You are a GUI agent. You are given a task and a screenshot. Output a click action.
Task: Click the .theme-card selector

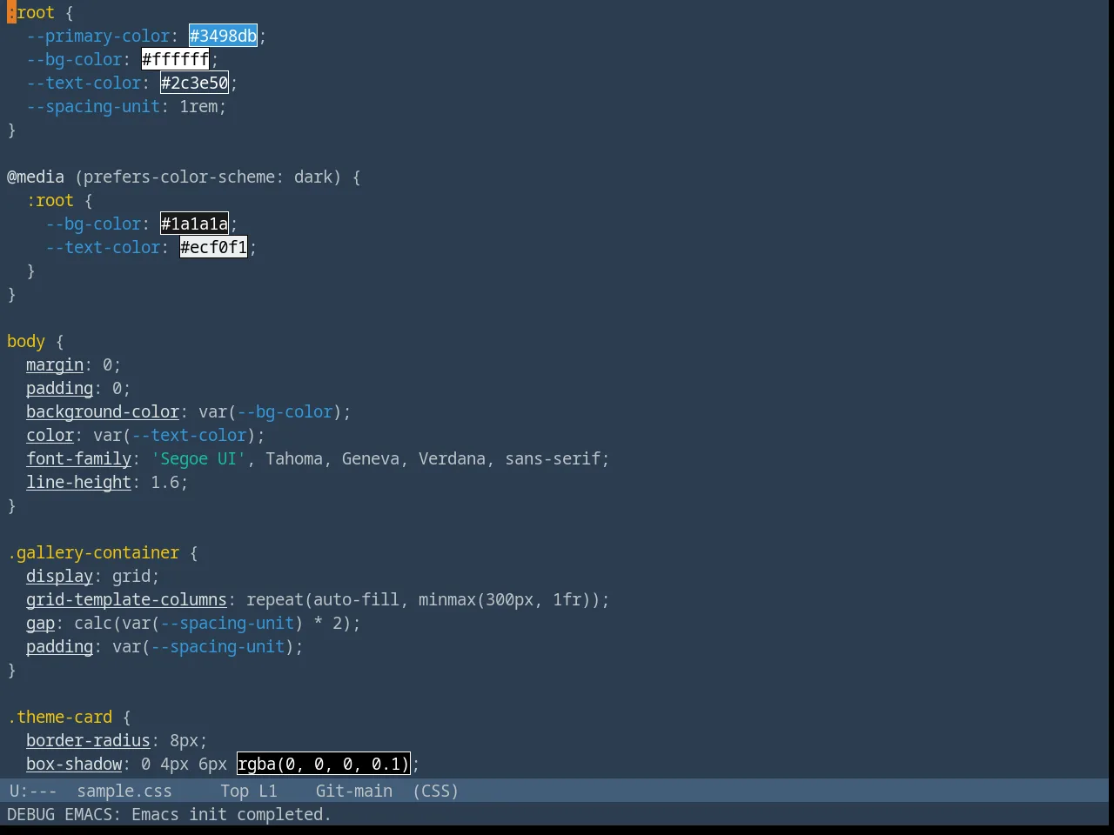(59, 717)
